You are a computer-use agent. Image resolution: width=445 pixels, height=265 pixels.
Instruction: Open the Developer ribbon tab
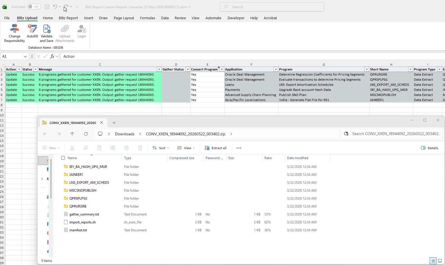[x=236, y=18]
